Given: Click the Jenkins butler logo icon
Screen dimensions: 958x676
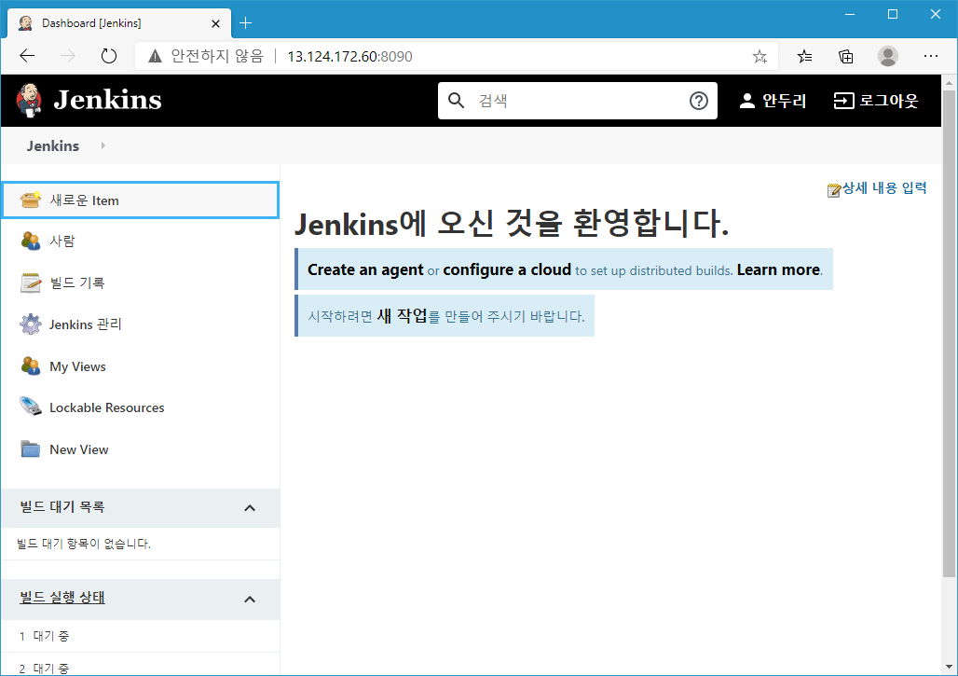Looking at the screenshot, I should (29, 101).
